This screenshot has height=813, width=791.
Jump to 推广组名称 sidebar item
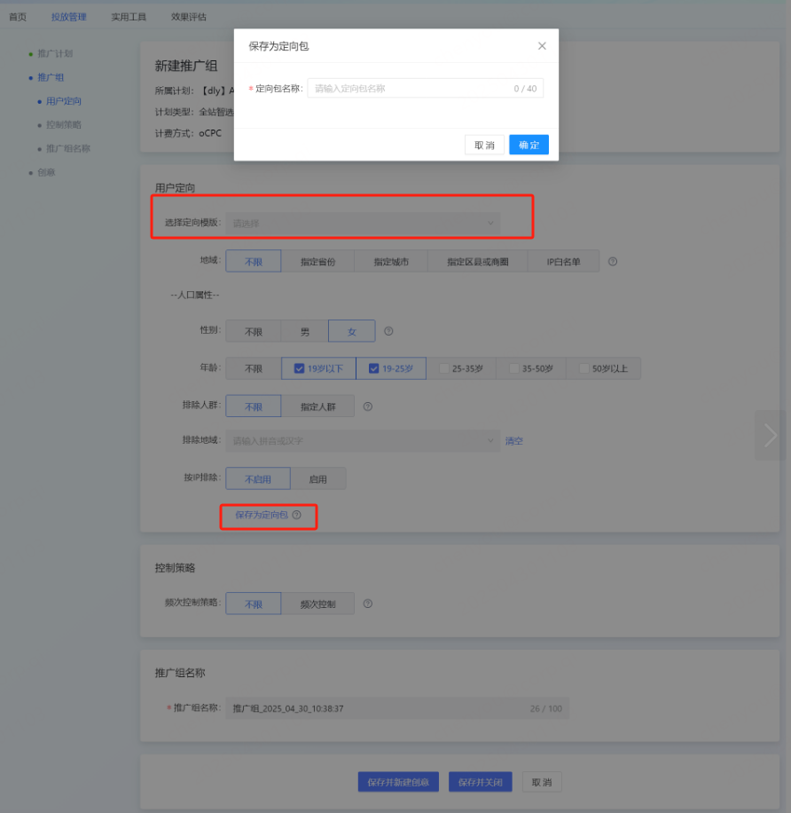[68, 149]
